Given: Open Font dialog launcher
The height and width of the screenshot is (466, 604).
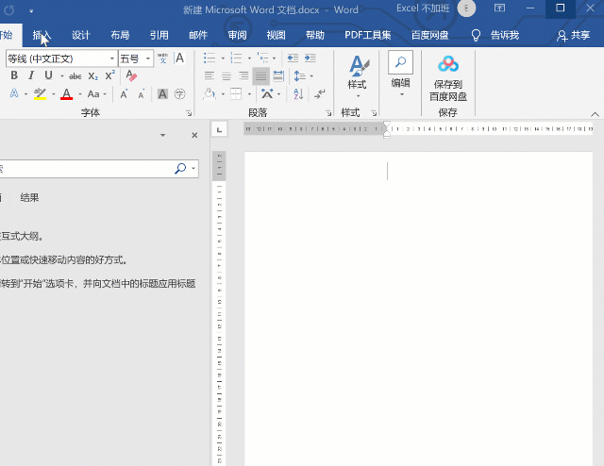Looking at the screenshot, I should [x=189, y=113].
